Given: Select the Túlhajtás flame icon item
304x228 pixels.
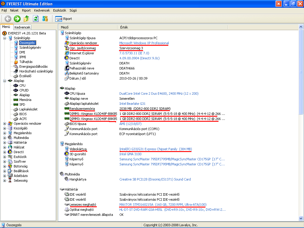Looking at the screenshot, I should coord(16,62).
